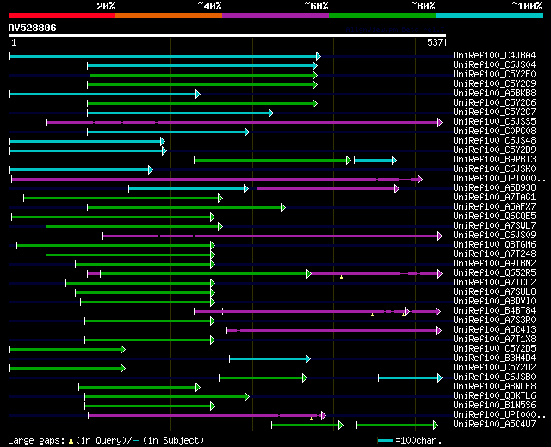Select the UniRef100_A9TBN2 label
Viewport: 551px width, 447px height.
494,264
